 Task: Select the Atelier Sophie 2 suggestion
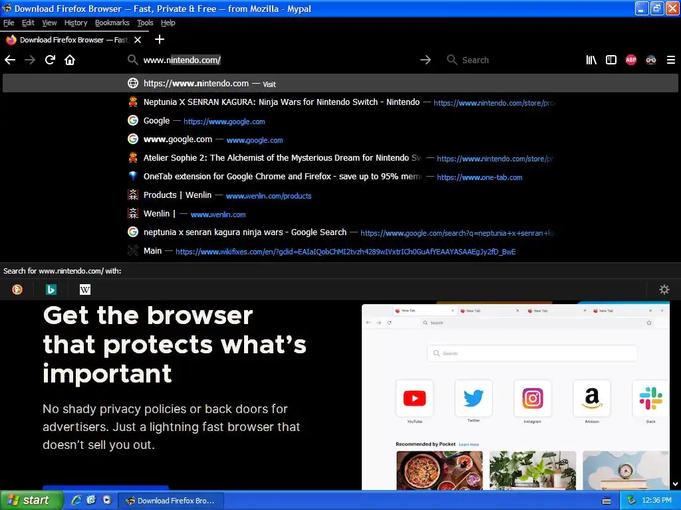(340, 158)
